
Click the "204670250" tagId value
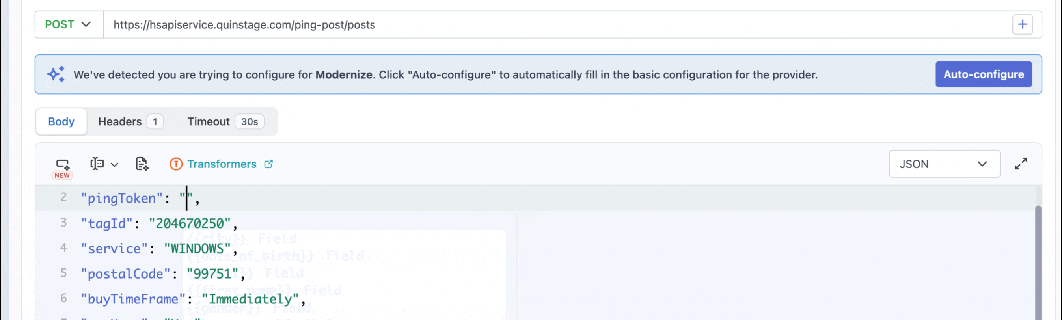(x=190, y=223)
